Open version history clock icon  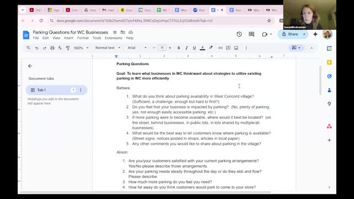point(239,34)
